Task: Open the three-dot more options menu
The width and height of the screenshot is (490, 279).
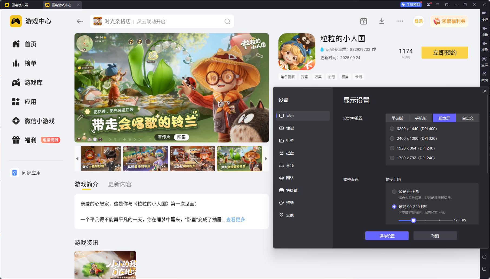Action: pos(400,21)
